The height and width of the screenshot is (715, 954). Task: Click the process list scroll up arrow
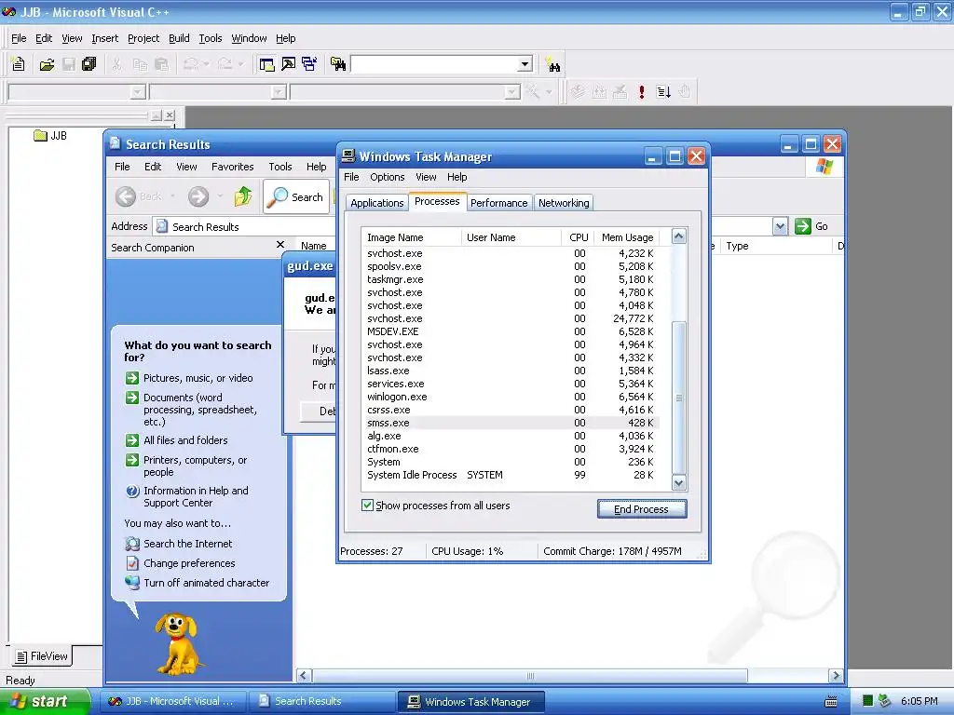pyautogui.click(x=679, y=236)
